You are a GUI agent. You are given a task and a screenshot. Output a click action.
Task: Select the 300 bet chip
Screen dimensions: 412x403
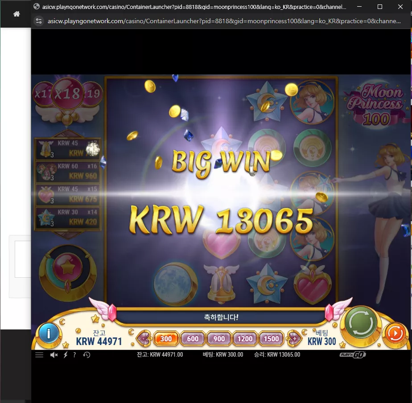tap(166, 339)
